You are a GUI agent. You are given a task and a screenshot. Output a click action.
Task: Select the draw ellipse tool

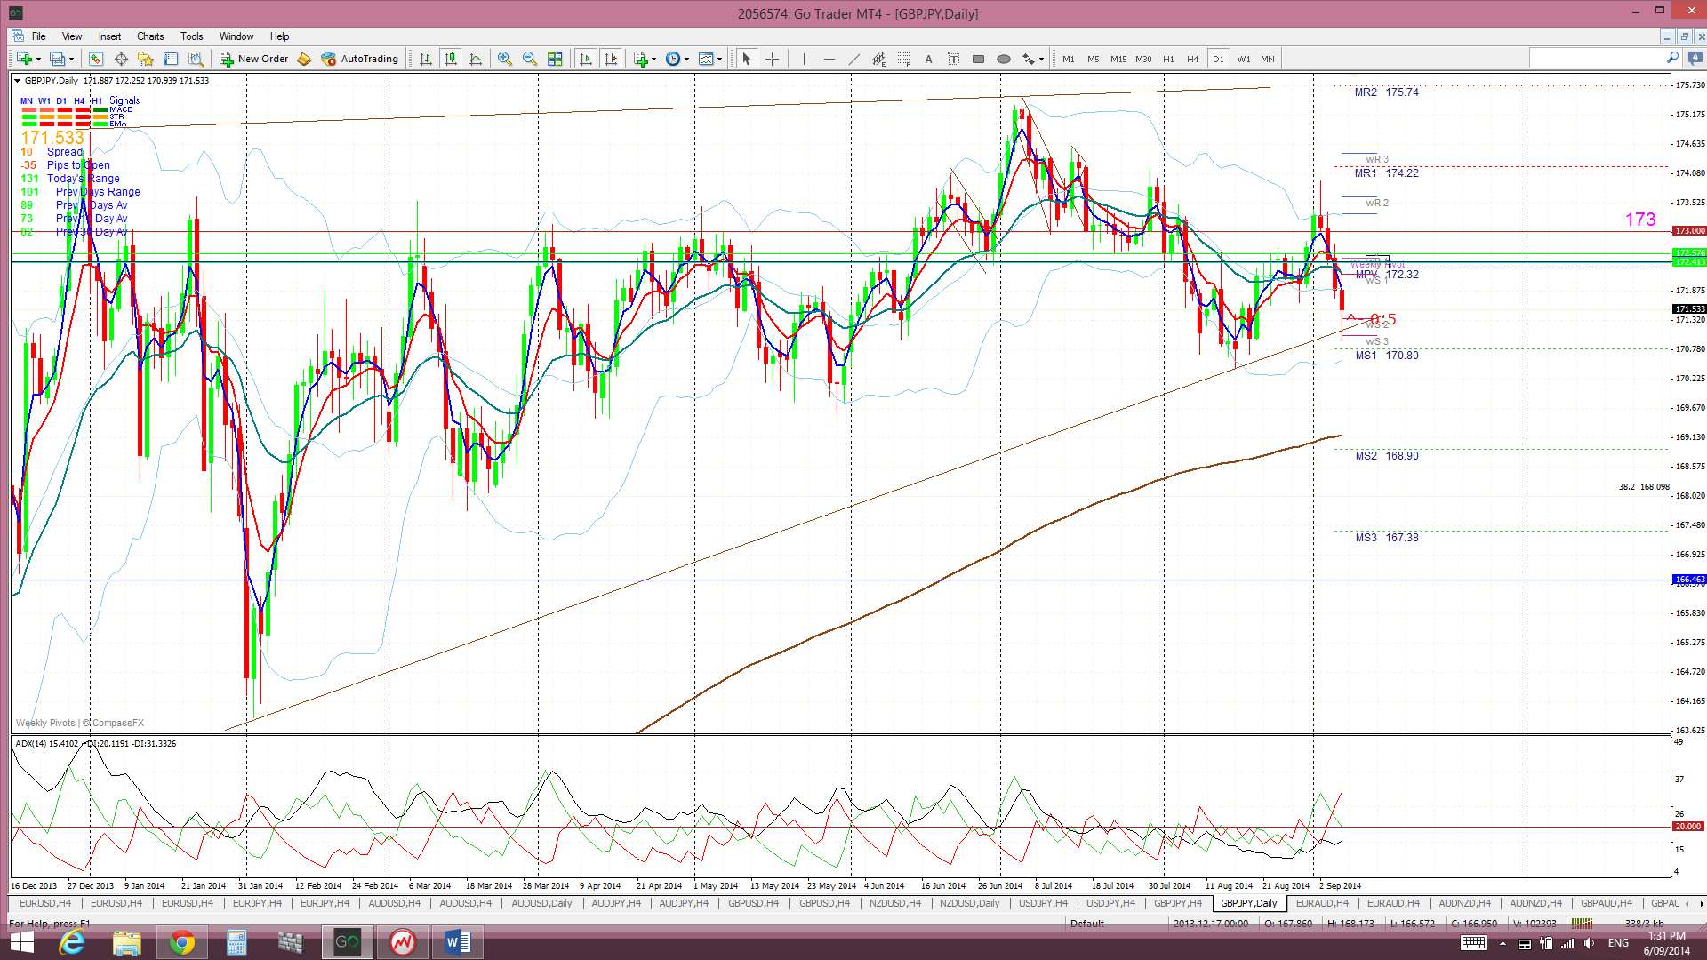click(1003, 59)
